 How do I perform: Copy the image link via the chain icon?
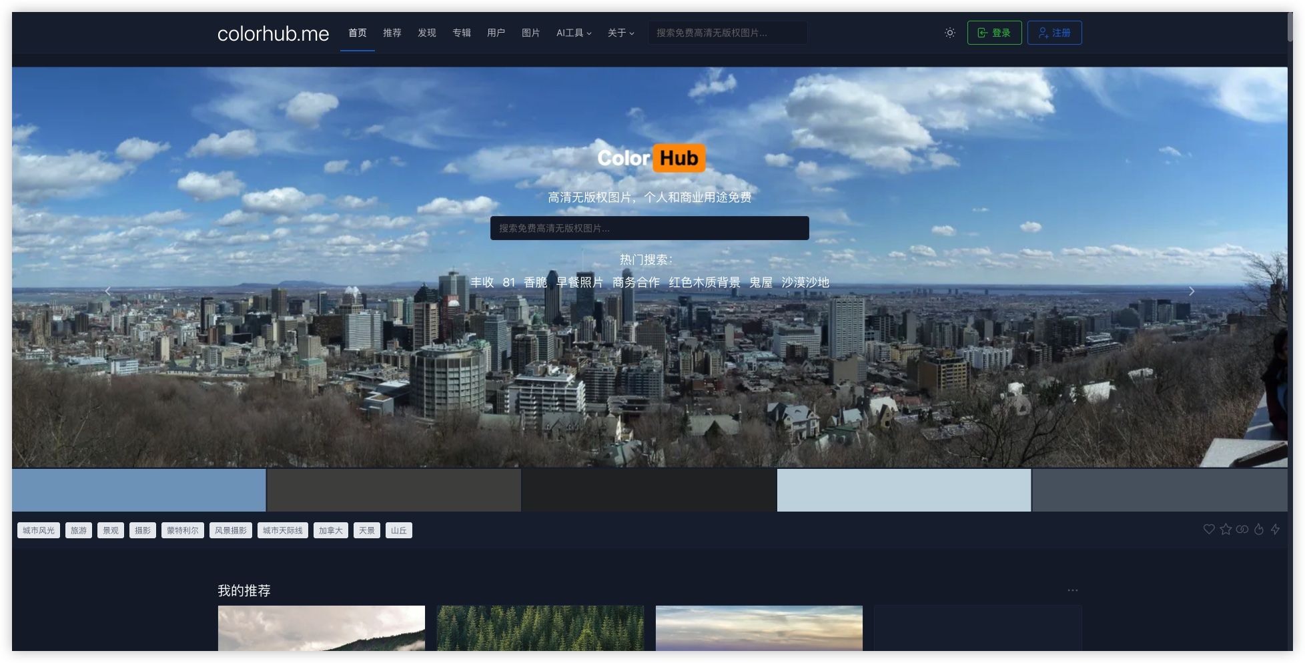pyautogui.click(x=1242, y=529)
